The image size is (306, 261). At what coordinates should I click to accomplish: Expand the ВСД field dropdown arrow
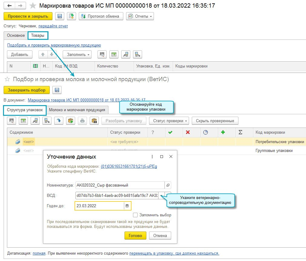(162, 195)
